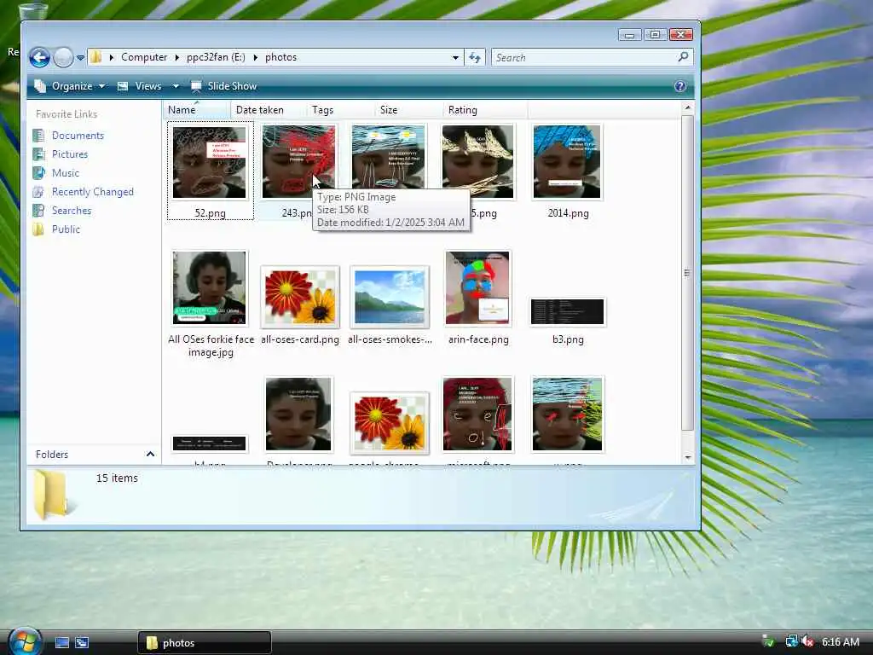Screen dimensions: 873x655
Task: Select photos in the address path
Action: click(280, 57)
